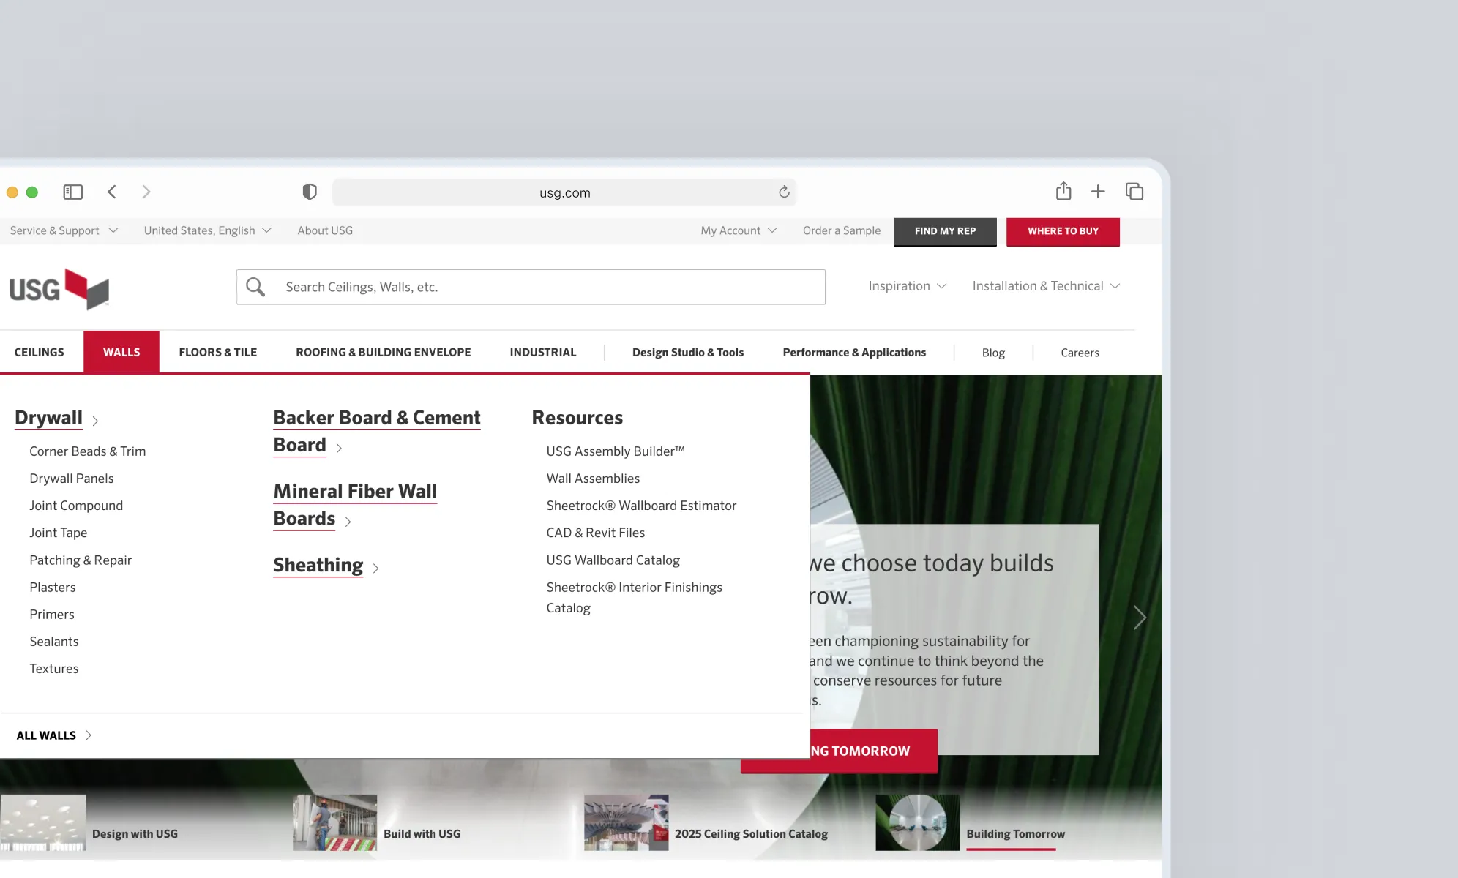Click the FIND MY REP button
Screen dimensions: 1458x878
click(945, 231)
